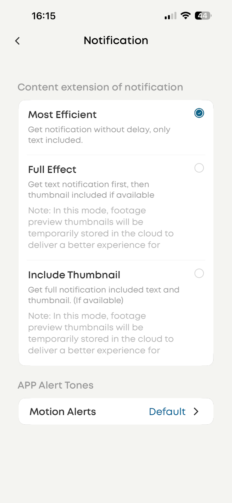232x503 pixels.
Task: Tap the cellular signal strength icon
Action: [170, 16]
